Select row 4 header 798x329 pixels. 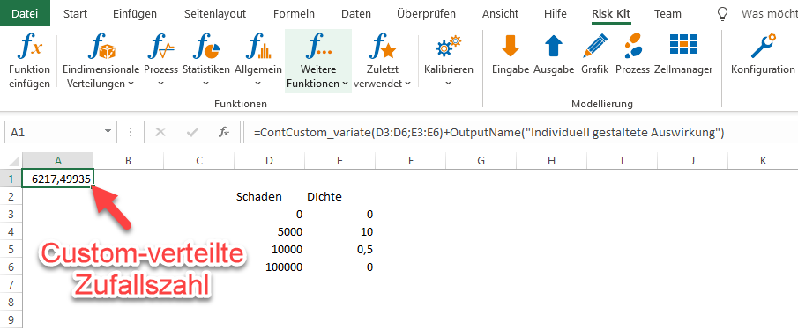(x=11, y=232)
